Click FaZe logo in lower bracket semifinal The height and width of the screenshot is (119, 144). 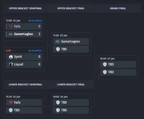pos(11,102)
